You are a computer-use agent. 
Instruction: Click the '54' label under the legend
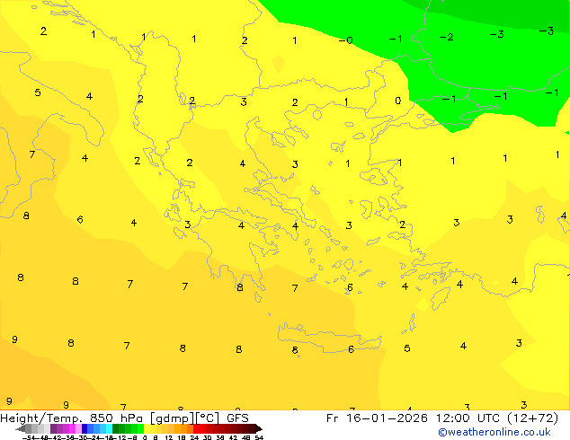pyautogui.click(x=259, y=437)
